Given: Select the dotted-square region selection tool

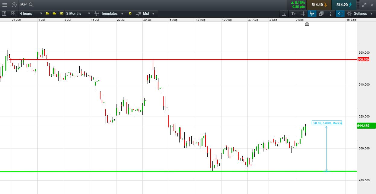Looking at the screenshot, I should coord(13,14).
